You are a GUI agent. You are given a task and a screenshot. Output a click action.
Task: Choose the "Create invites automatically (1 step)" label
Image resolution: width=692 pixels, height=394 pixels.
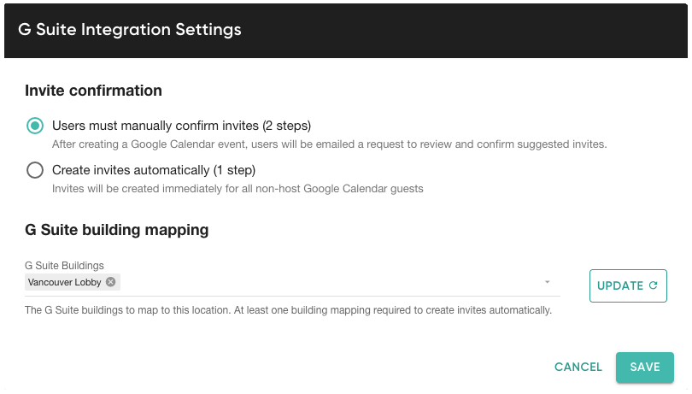click(x=154, y=170)
